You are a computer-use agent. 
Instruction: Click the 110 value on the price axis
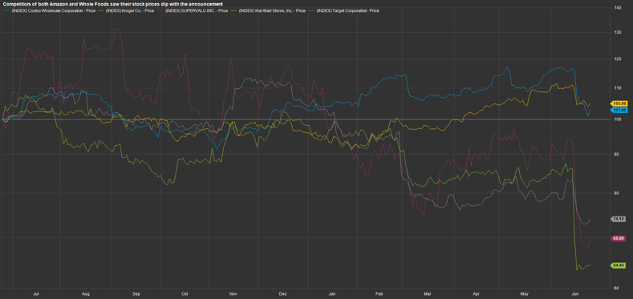click(x=618, y=87)
